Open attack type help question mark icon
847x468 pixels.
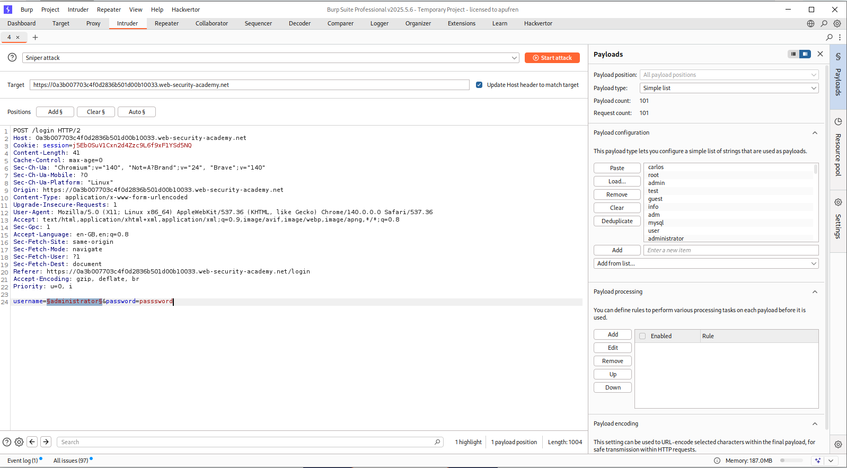[12, 57]
